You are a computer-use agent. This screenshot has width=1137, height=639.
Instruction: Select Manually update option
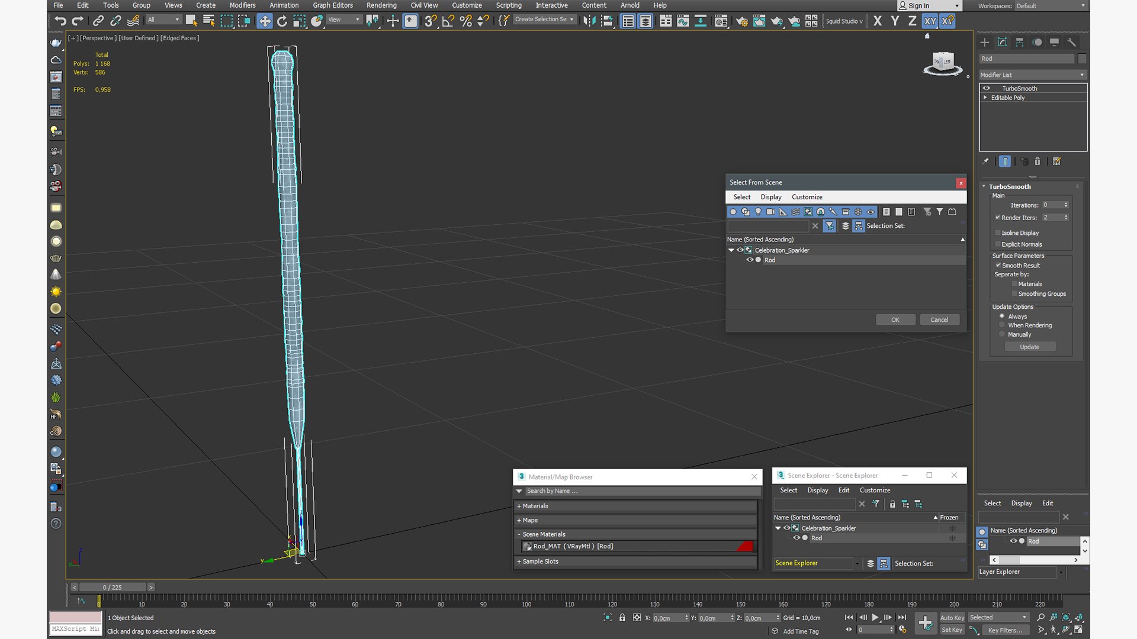tap(1002, 334)
